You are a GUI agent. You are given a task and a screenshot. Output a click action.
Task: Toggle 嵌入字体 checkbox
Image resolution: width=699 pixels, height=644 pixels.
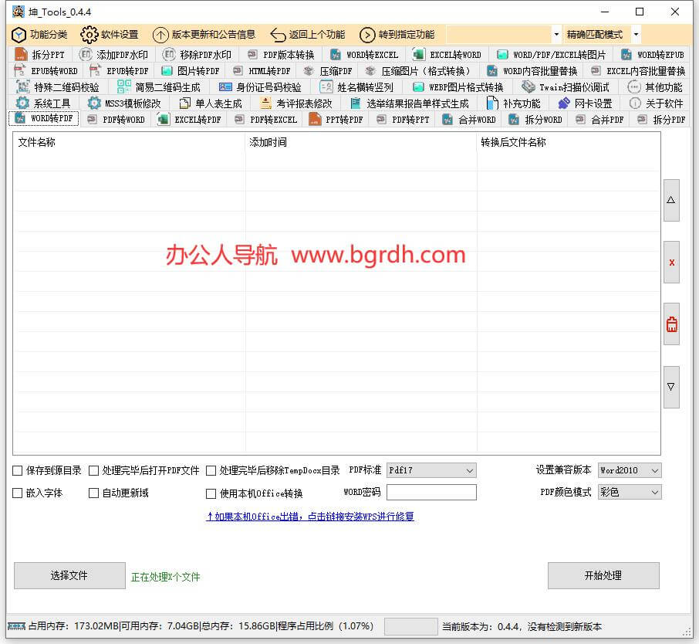18,493
